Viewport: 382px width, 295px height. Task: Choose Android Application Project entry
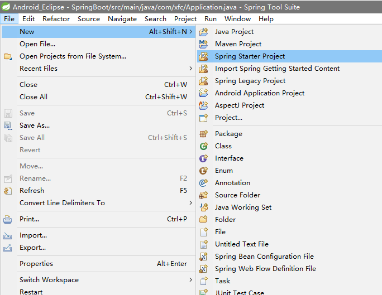[289, 93]
